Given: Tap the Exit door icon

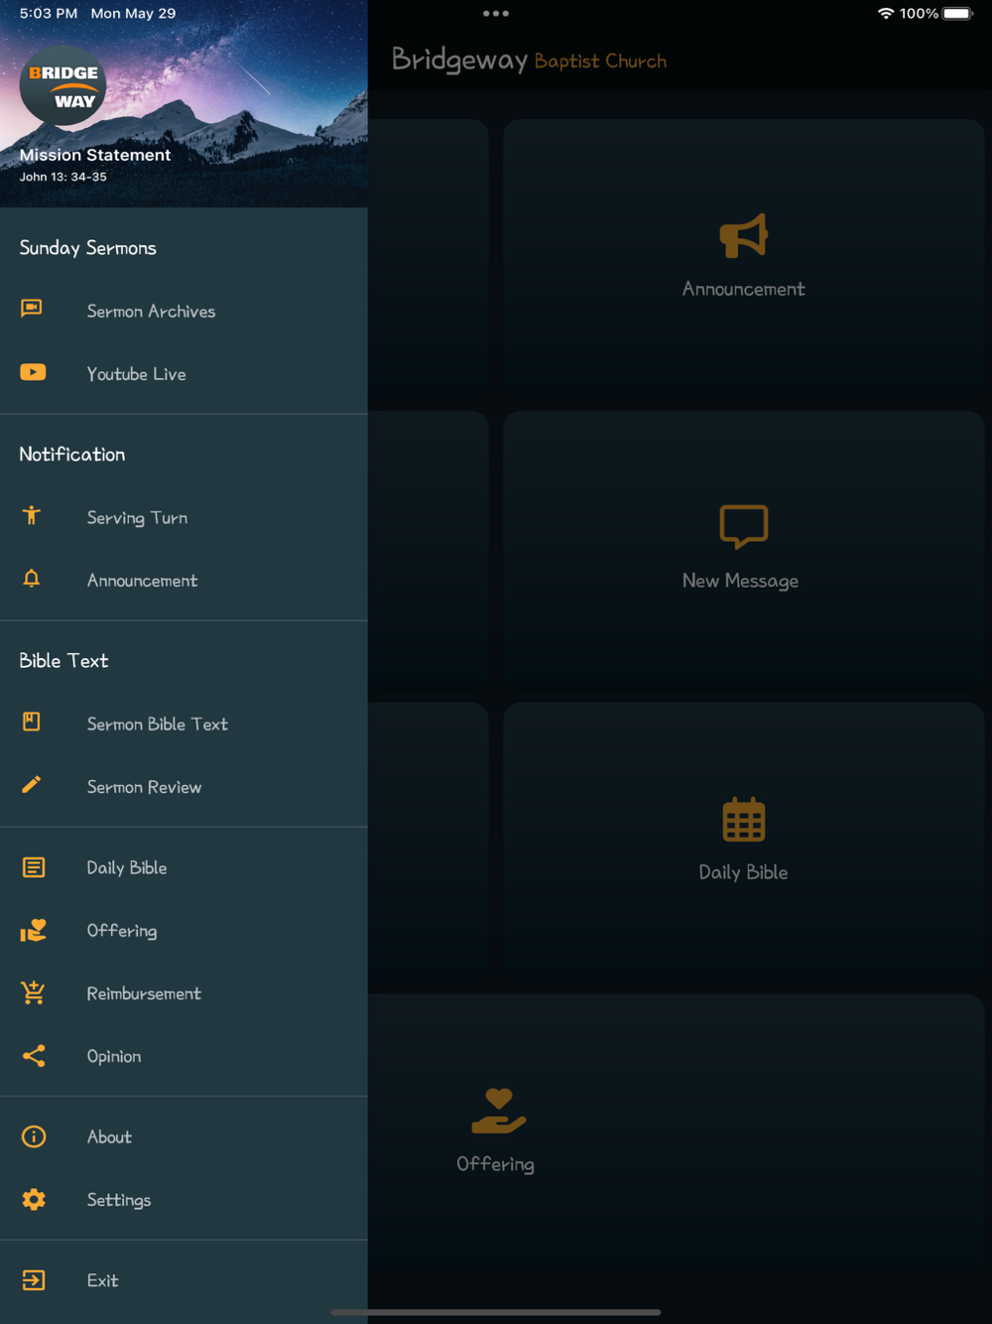Looking at the screenshot, I should pyautogui.click(x=34, y=1280).
